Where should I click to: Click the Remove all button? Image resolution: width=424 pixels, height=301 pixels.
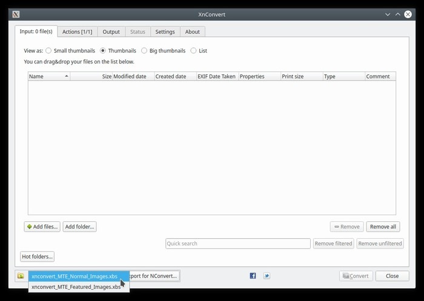[x=383, y=227]
